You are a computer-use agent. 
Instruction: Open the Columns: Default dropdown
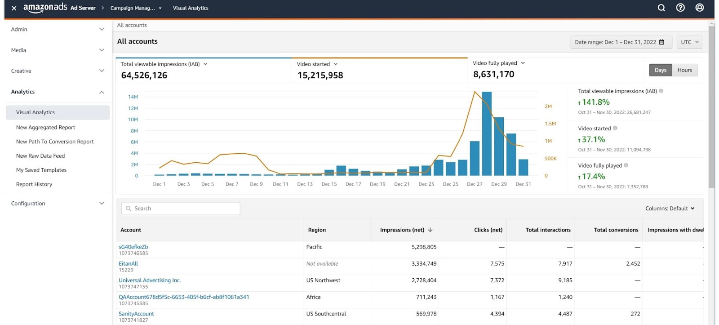(670, 209)
